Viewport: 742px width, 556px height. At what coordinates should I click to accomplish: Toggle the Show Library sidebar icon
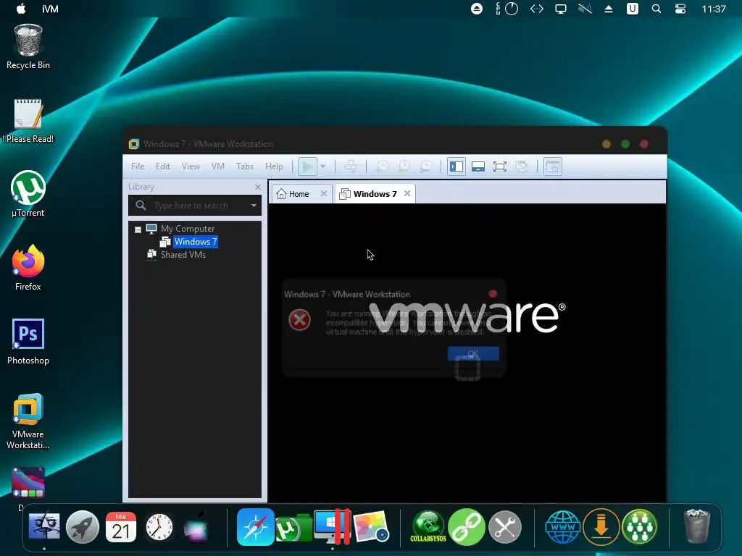457,167
